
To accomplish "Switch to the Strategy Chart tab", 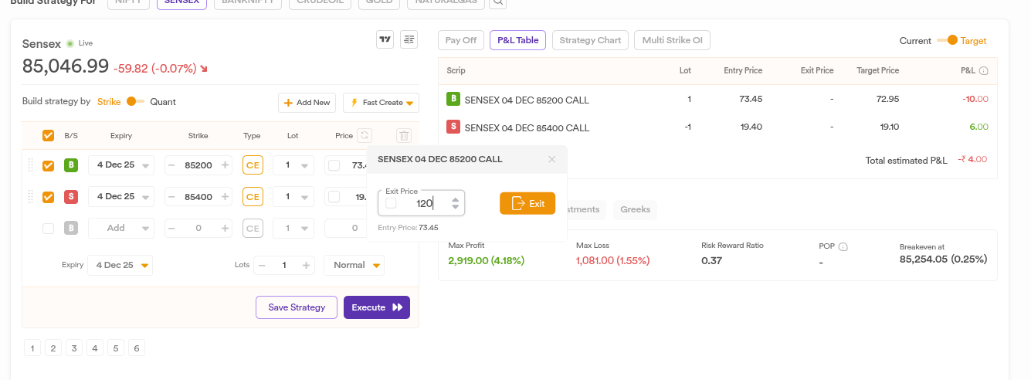I will coord(590,40).
